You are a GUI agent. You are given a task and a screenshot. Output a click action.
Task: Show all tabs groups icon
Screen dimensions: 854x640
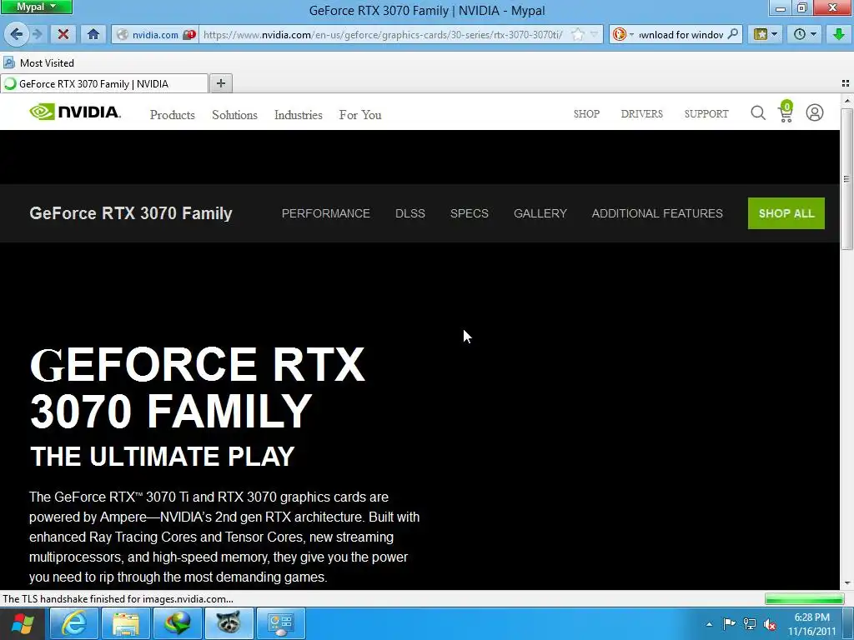(846, 83)
